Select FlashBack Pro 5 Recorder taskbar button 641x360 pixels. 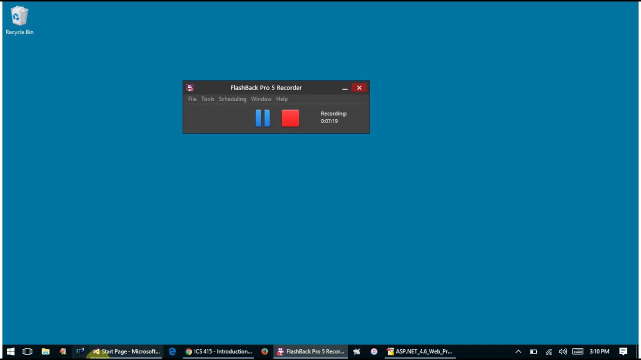(x=310, y=351)
